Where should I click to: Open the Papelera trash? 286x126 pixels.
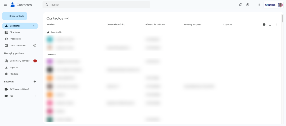click(20, 74)
